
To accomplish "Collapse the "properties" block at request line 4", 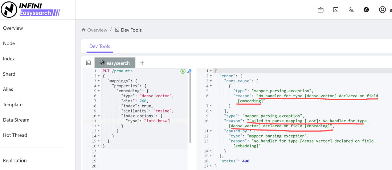I will (99, 86).
